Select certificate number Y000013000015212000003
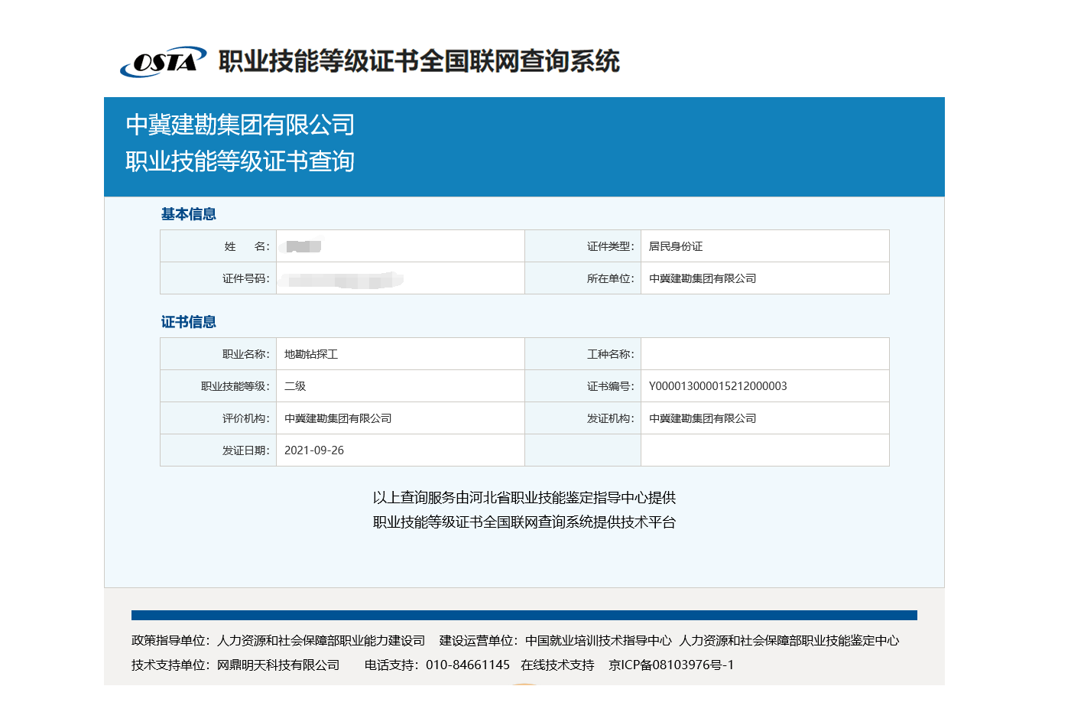 [x=717, y=386]
